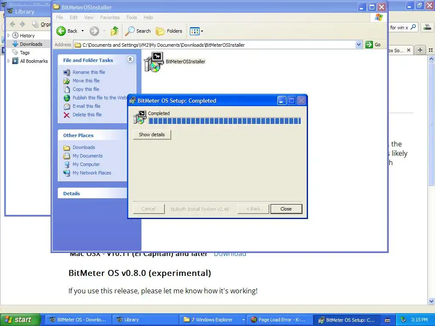Viewport: 435px width, 326px height.
Task: Open the Edit menu
Action: click(x=73, y=17)
